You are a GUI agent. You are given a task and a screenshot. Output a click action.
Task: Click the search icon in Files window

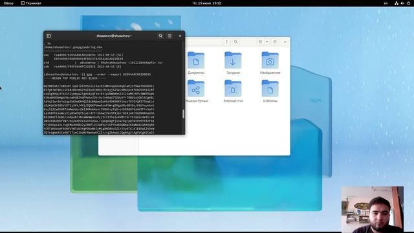tap(235, 42)
